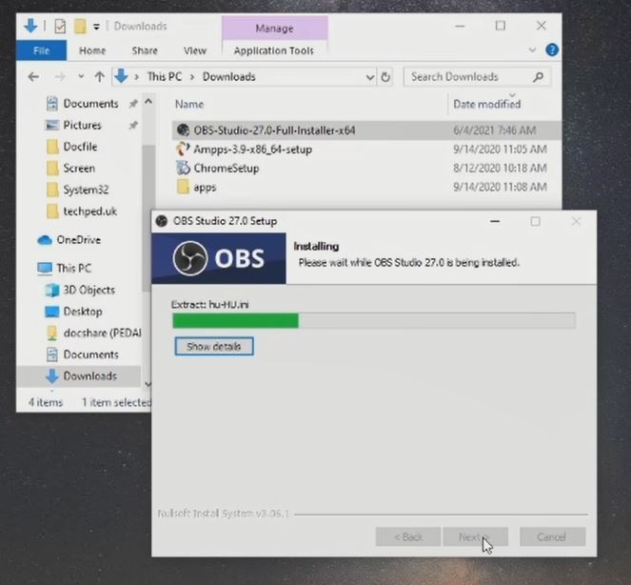Open the File menu tab
Viewport: 631px width, 585px height.
[41, 50]
